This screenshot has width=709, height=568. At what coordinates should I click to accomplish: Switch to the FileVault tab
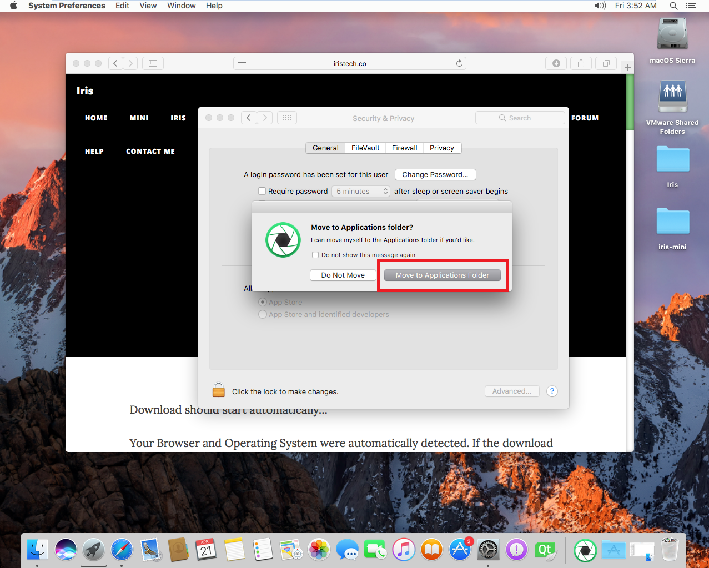365,148
